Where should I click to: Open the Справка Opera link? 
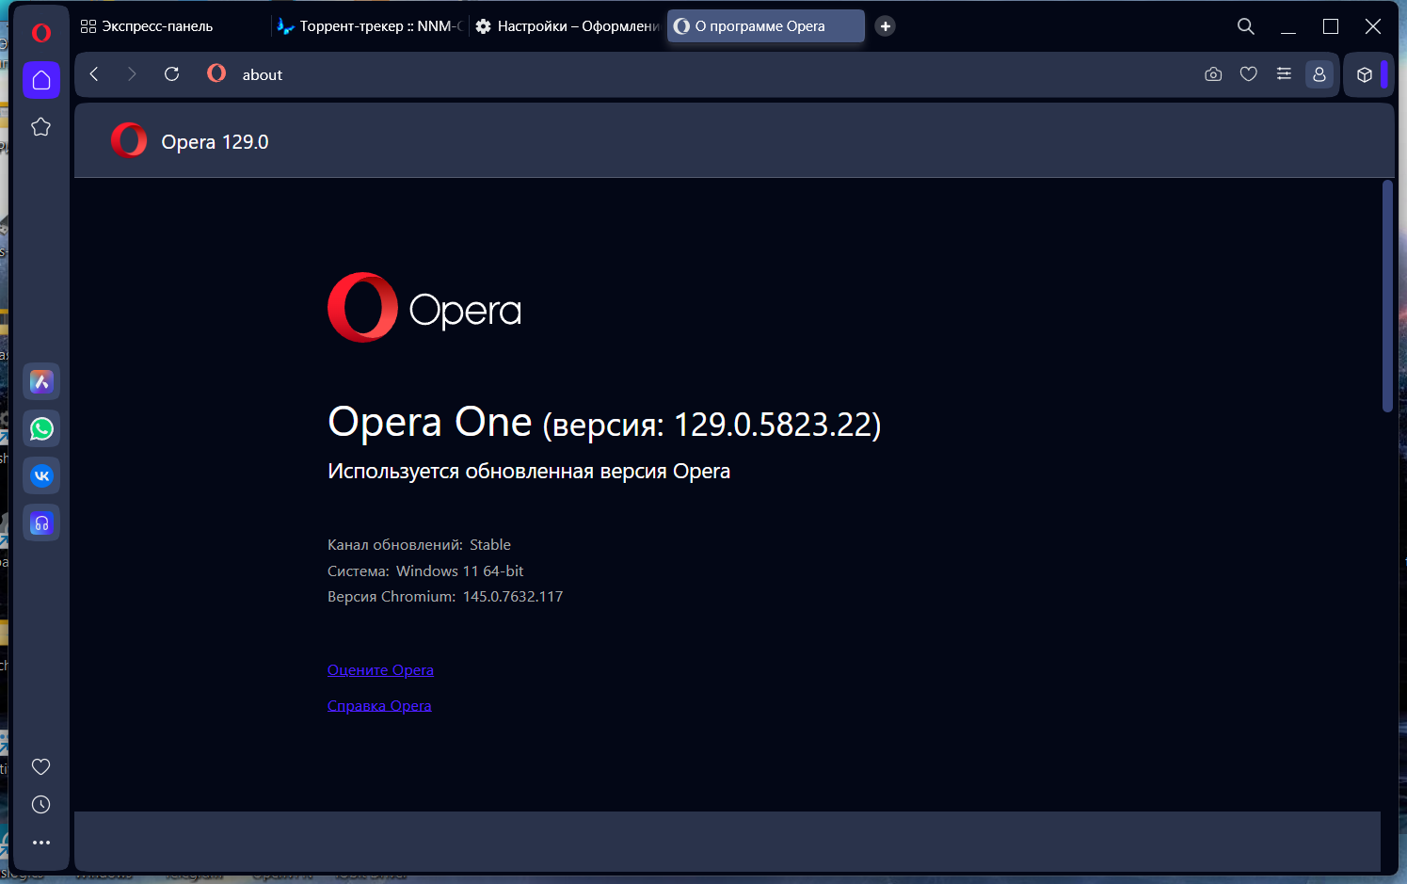pyautogui.click(x=379, y=706)
